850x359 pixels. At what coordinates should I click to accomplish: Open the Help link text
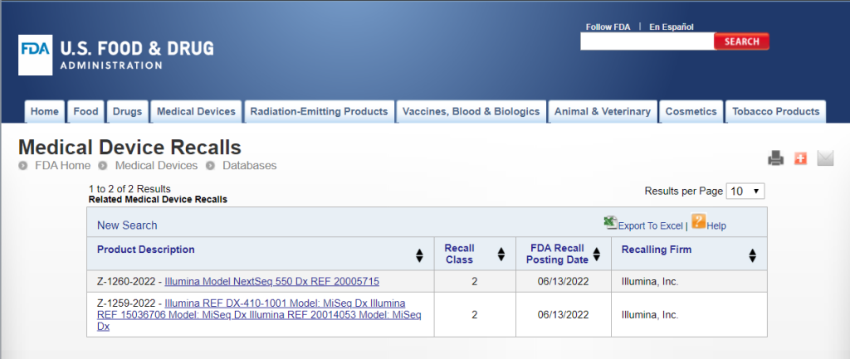716,226
